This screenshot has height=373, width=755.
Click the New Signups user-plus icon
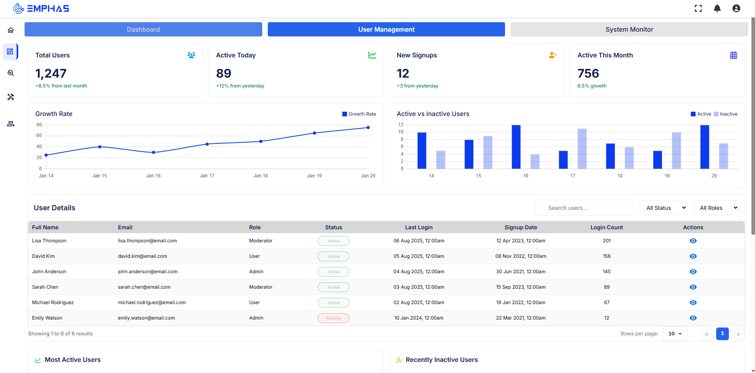click(x=553, y=55)
